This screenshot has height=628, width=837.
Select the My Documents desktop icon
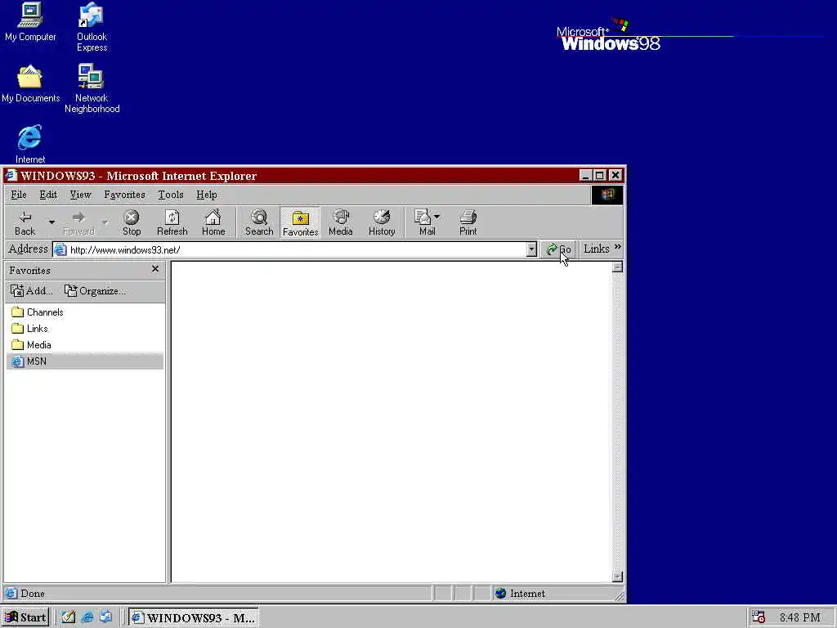[30, 83]
